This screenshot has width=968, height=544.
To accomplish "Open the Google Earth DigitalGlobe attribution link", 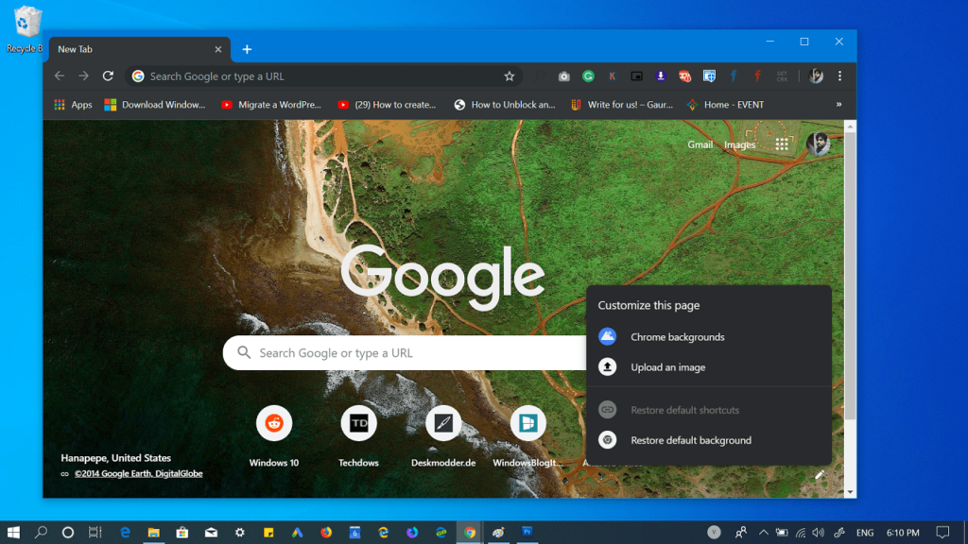I will (x=138, y=474).
